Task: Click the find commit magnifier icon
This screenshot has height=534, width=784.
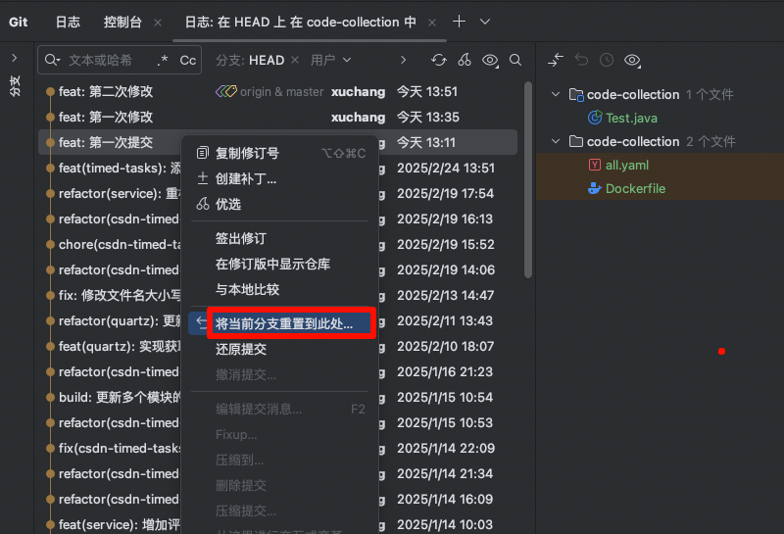Action: pos(515,60)
